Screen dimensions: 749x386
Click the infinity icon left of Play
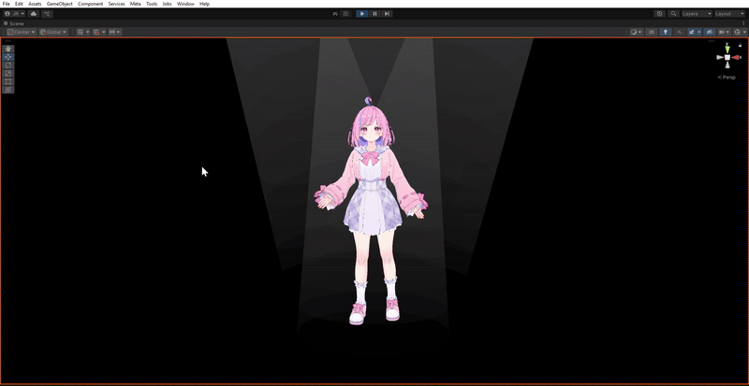click(335, 14)
